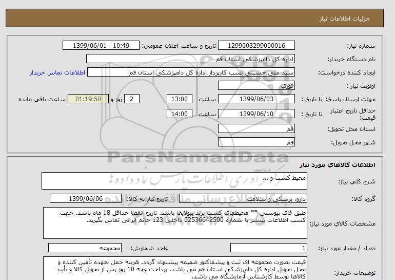The height and width of the screenshot is (280, 395).
Task: Select the delivery city field قم
Action: [x=256, y=142]
